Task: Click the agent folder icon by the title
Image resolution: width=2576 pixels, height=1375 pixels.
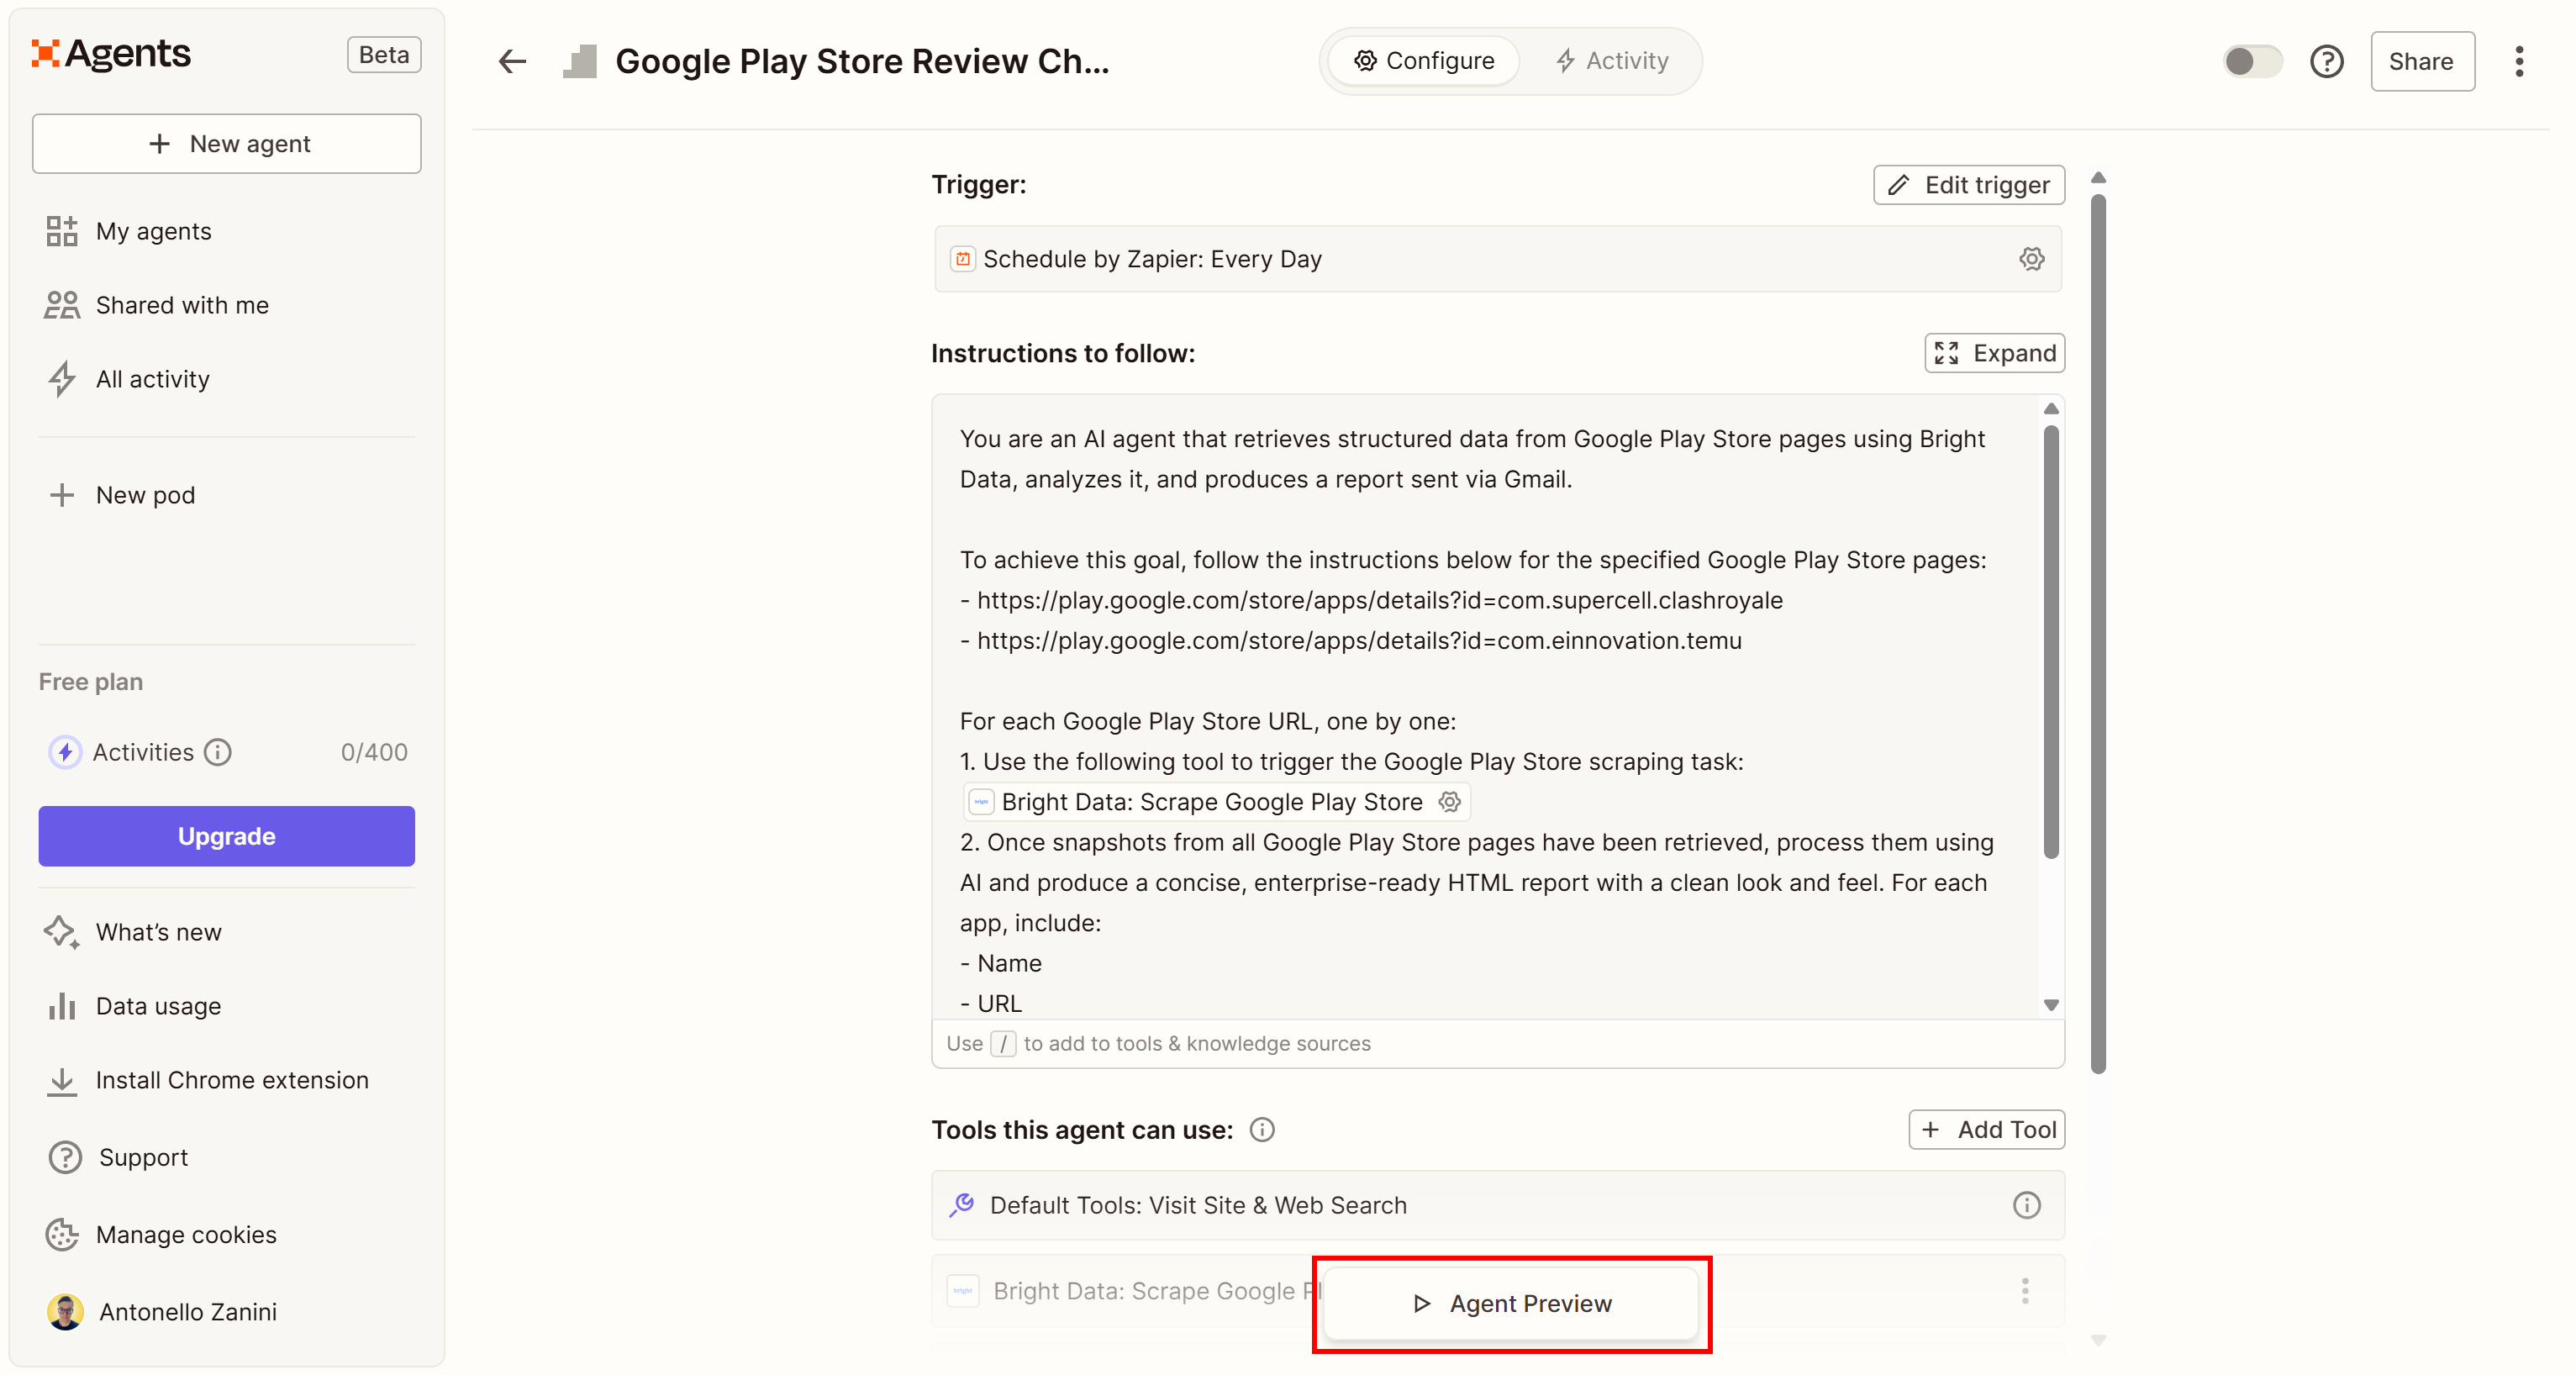Action: point(580,61)
